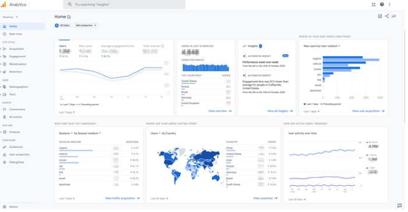Screen dimensions: 408x212
Task: Open the feedback icon at bottom right
Action: tap(400, 206)
